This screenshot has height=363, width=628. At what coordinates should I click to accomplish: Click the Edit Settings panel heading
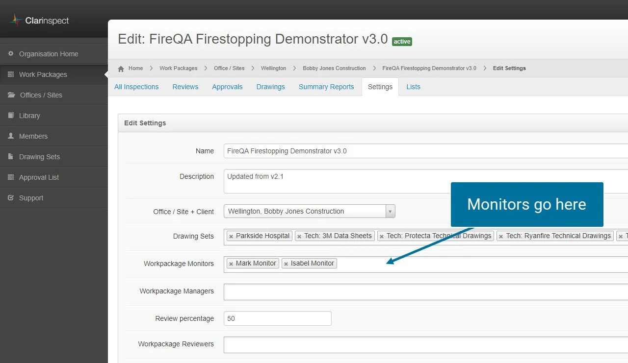point(145,123)
